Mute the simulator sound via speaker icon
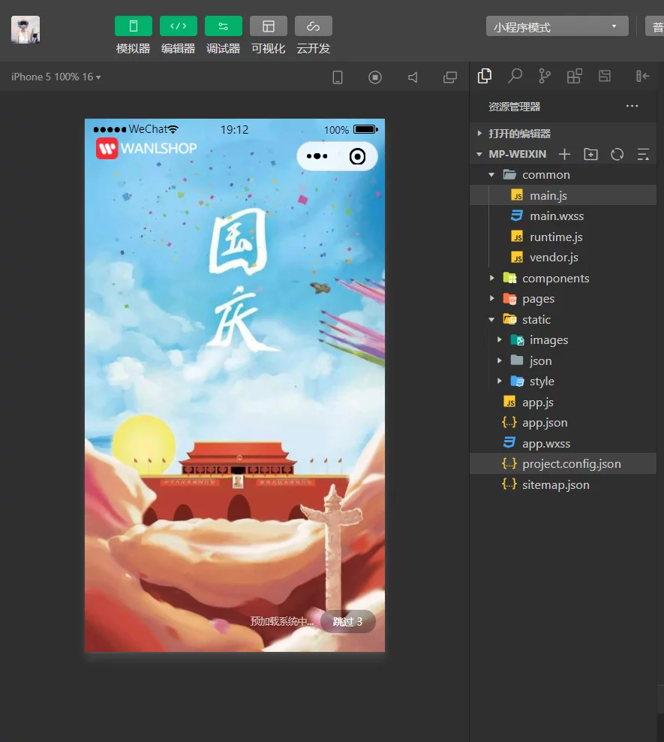Image resolution: width=664 pixels, height=742 pixels. 413,77
